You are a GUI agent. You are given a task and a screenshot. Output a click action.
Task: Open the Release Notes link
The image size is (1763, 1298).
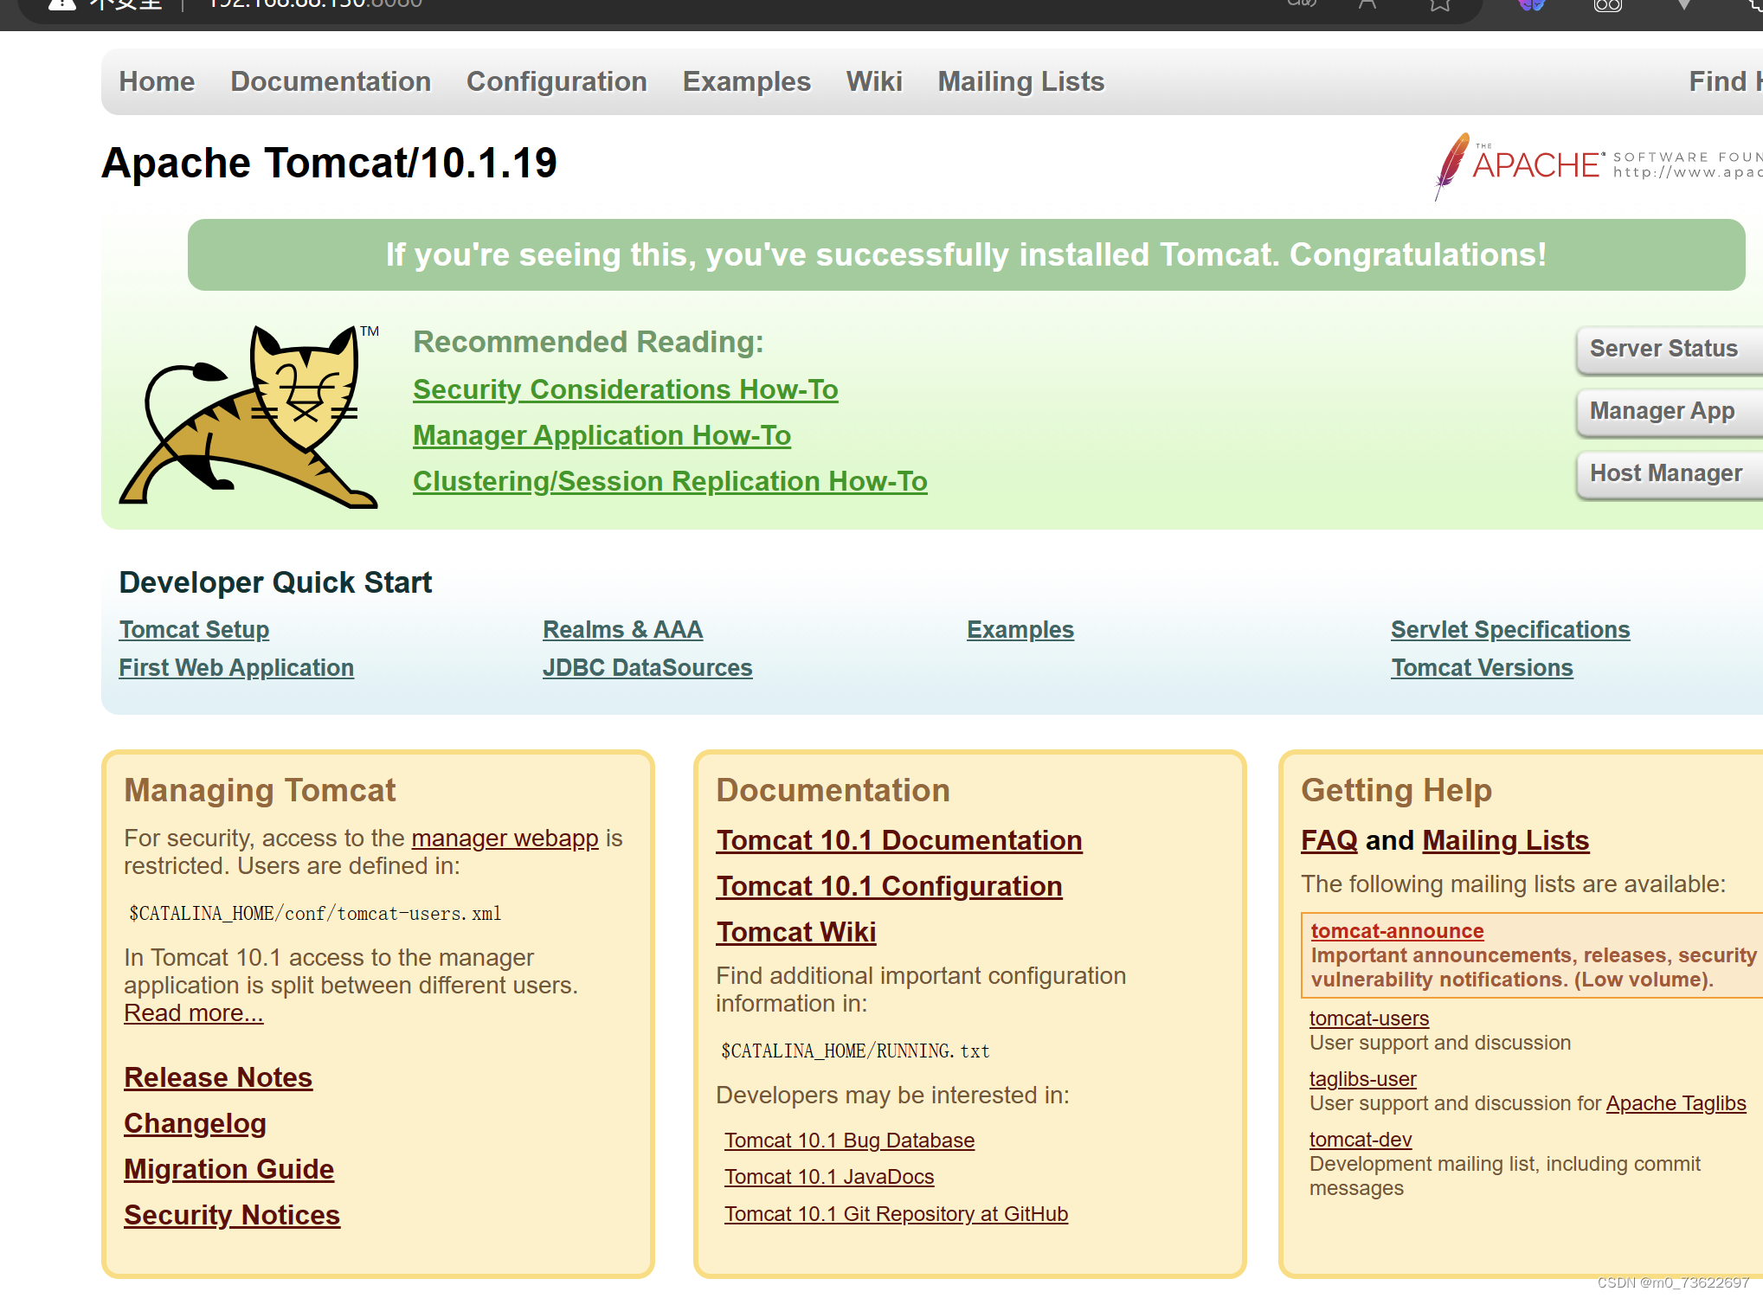[x=218, y=1077]
